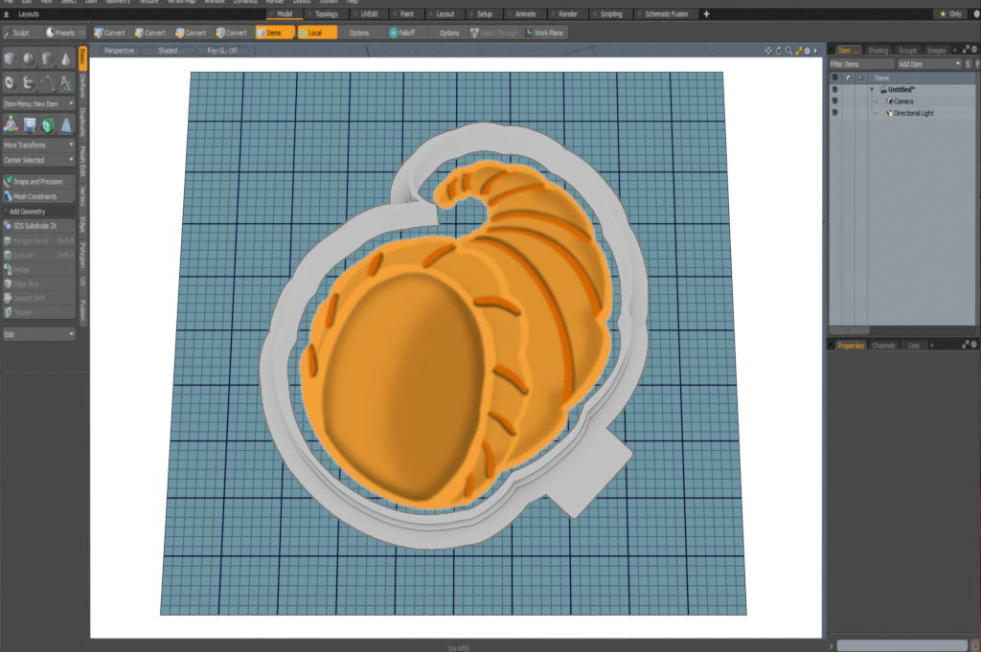Click the viewport rotate icon

[778, 50]
